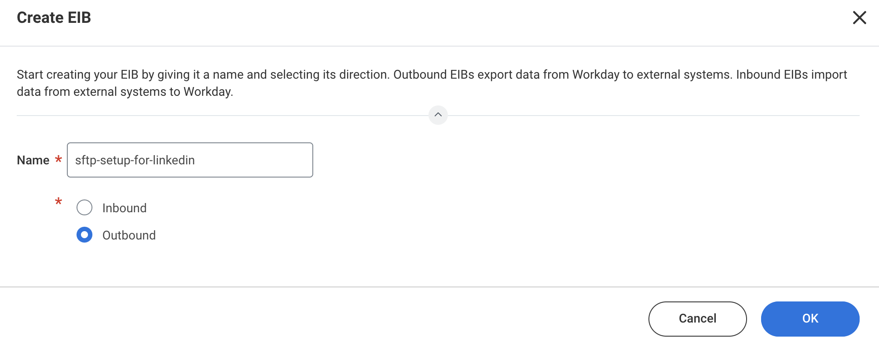The height and width of the screenshot is (341, 879).
Task: Click the Inbound label text
Action: point(125,208)
